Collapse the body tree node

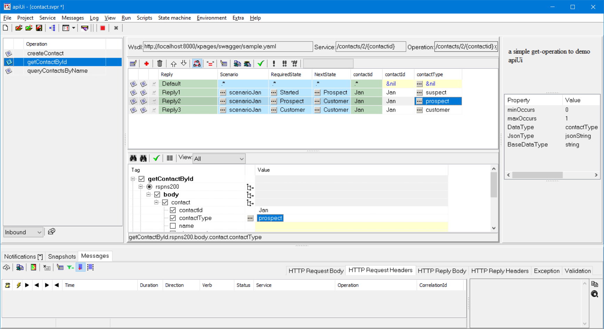(149, 195)
